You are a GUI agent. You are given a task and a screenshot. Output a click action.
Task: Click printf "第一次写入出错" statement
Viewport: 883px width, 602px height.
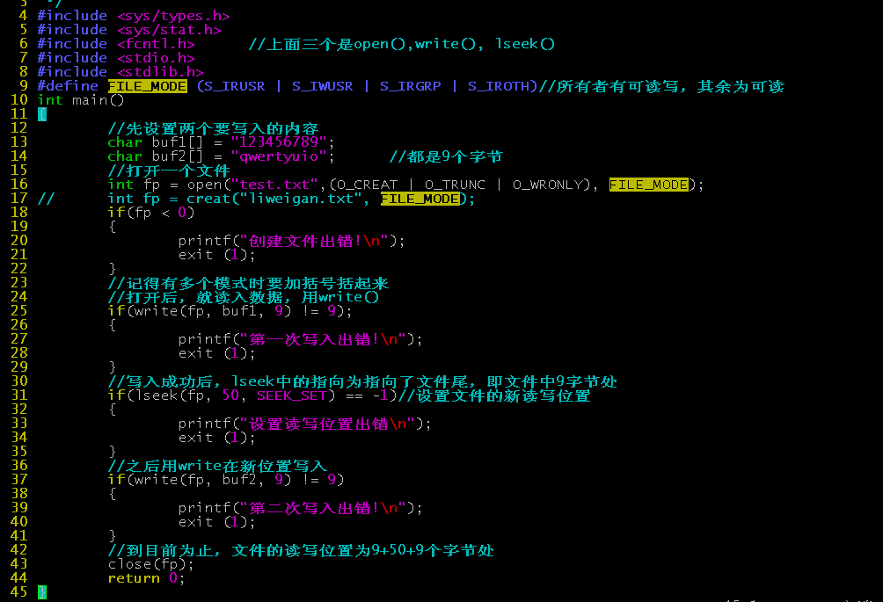pos(300,339)
